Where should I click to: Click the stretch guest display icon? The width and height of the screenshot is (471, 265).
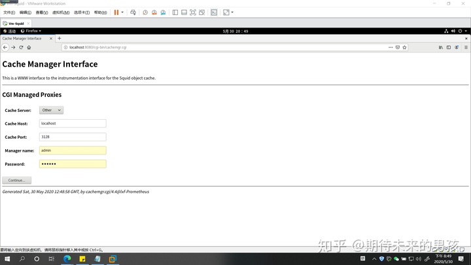[226, 12]
